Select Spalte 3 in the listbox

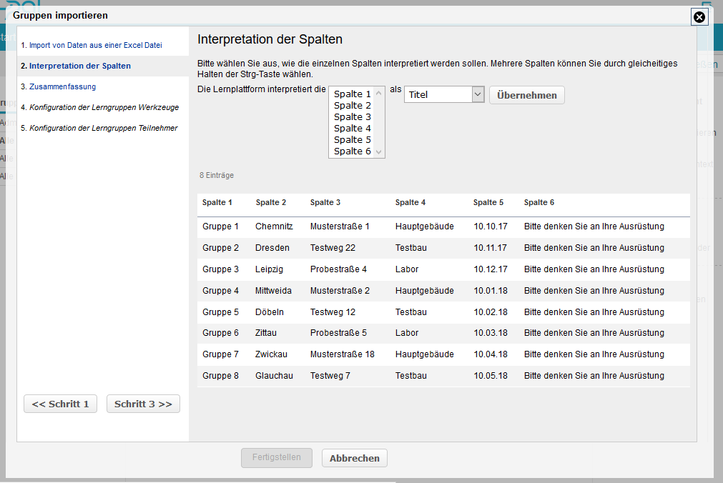tap(353, 117)
